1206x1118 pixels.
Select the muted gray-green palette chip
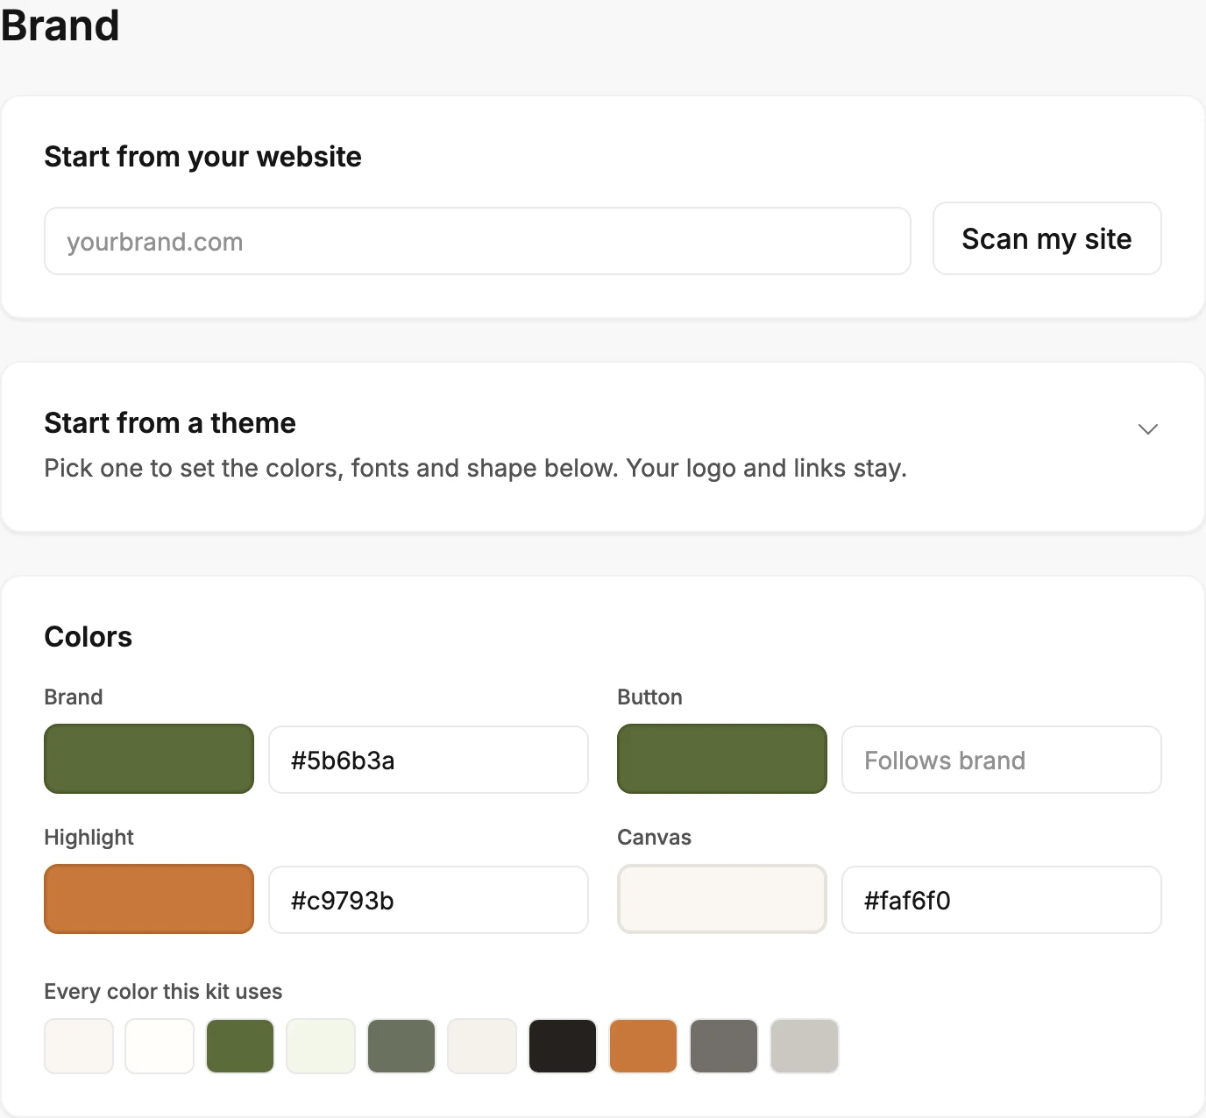coord(401,1046)
